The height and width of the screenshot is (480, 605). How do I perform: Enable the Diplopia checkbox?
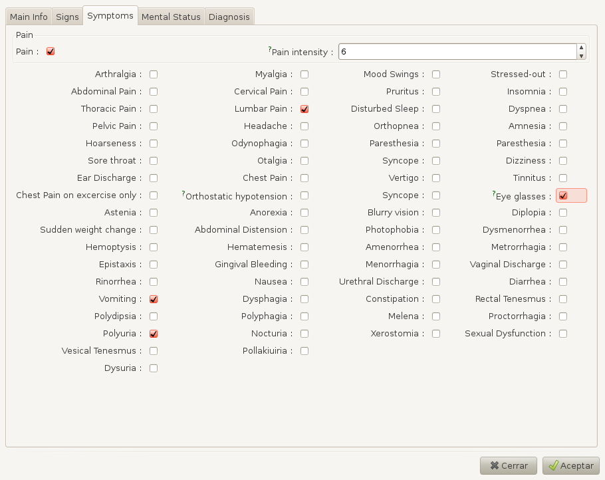point(563,213)
